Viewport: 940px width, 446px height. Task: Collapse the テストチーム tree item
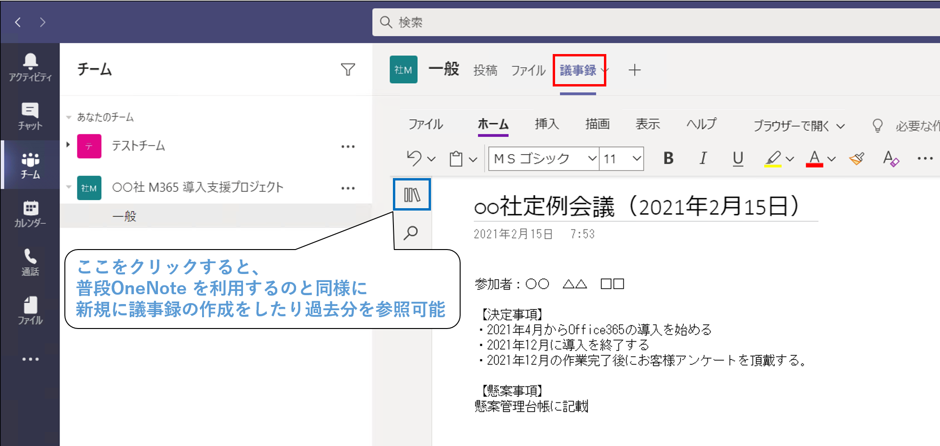[x=67, y=146]
